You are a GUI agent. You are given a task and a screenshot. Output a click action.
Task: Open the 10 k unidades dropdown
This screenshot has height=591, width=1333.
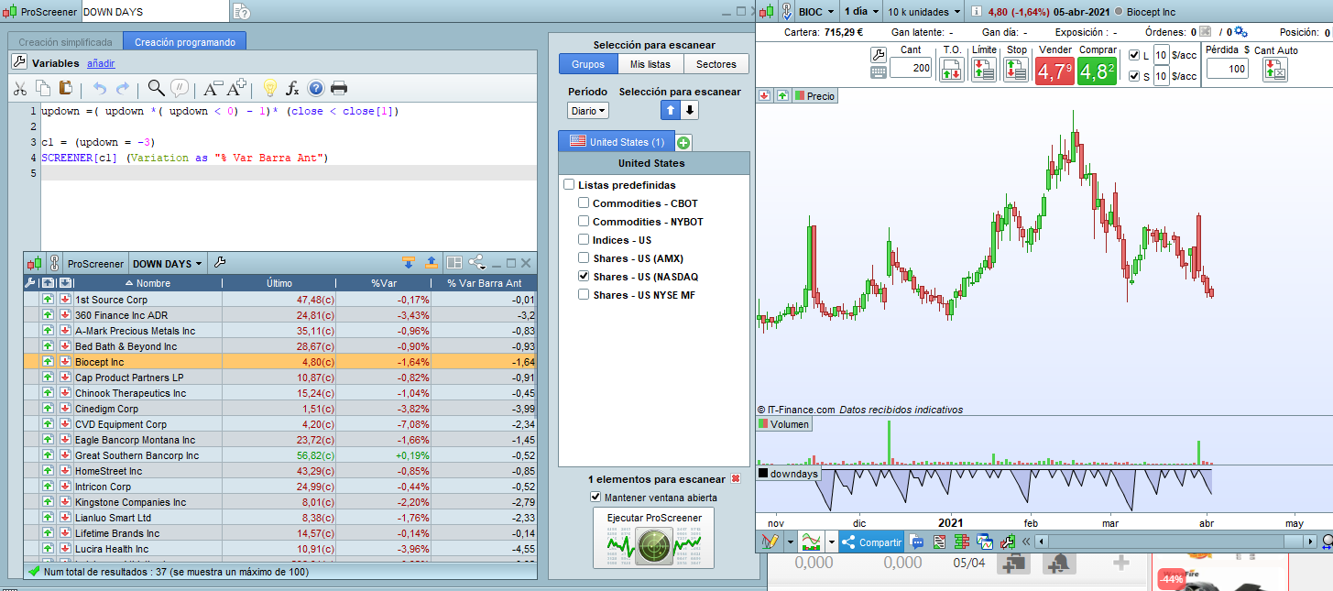point(924,12)
